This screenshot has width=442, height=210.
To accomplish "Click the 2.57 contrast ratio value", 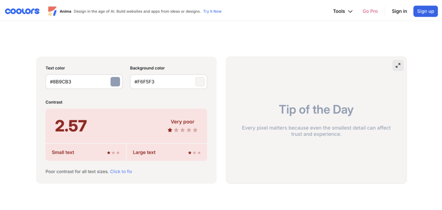I will 71,126.
